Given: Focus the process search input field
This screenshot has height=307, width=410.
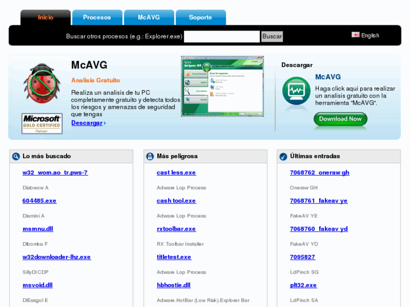Looking at the screenshot, I should point(222,36).
